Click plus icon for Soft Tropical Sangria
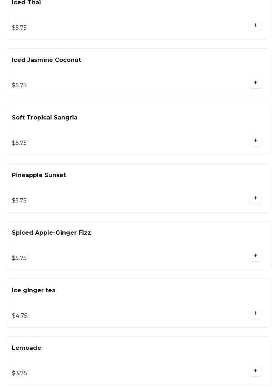The image size is (276, 391). (255, 141)
